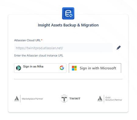Viewport: 137px width, 120px height.
Task: Click 'Insight Assets Backup & Migration' title
Action: pyautogui.click(x=68, y=25)
